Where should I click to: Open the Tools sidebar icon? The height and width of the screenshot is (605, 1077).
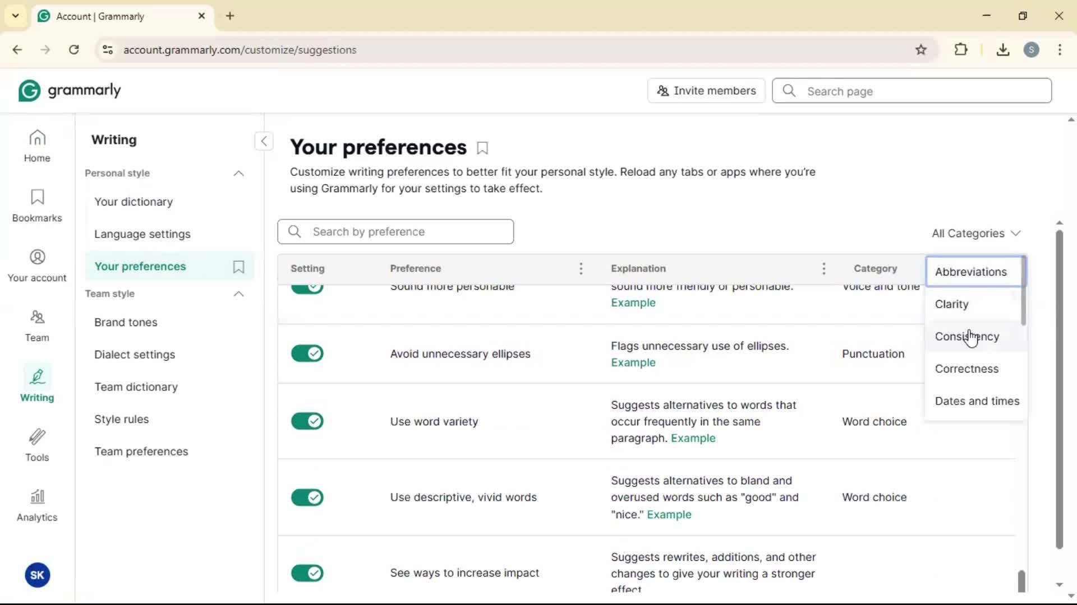[x=37, y=445]
